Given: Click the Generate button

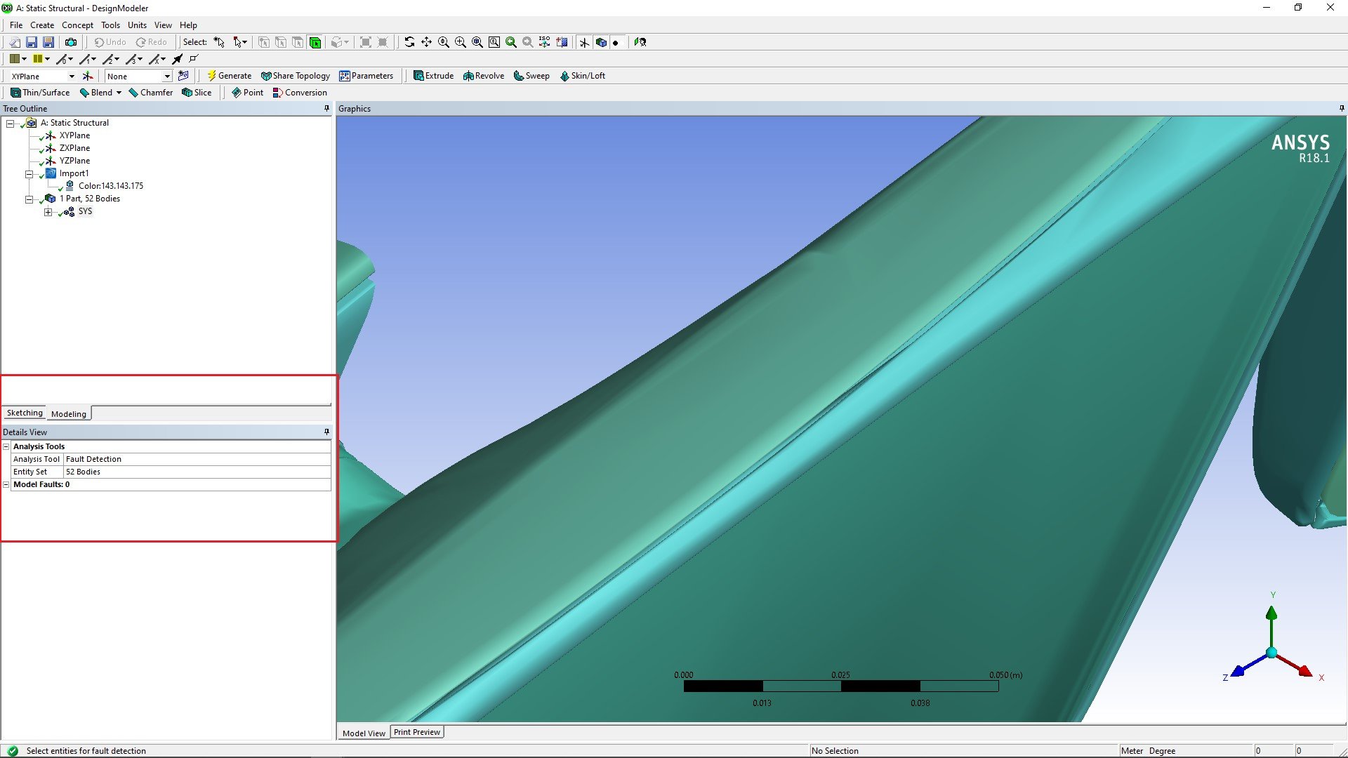Looking at the screenshot, I should coord(229,76).
